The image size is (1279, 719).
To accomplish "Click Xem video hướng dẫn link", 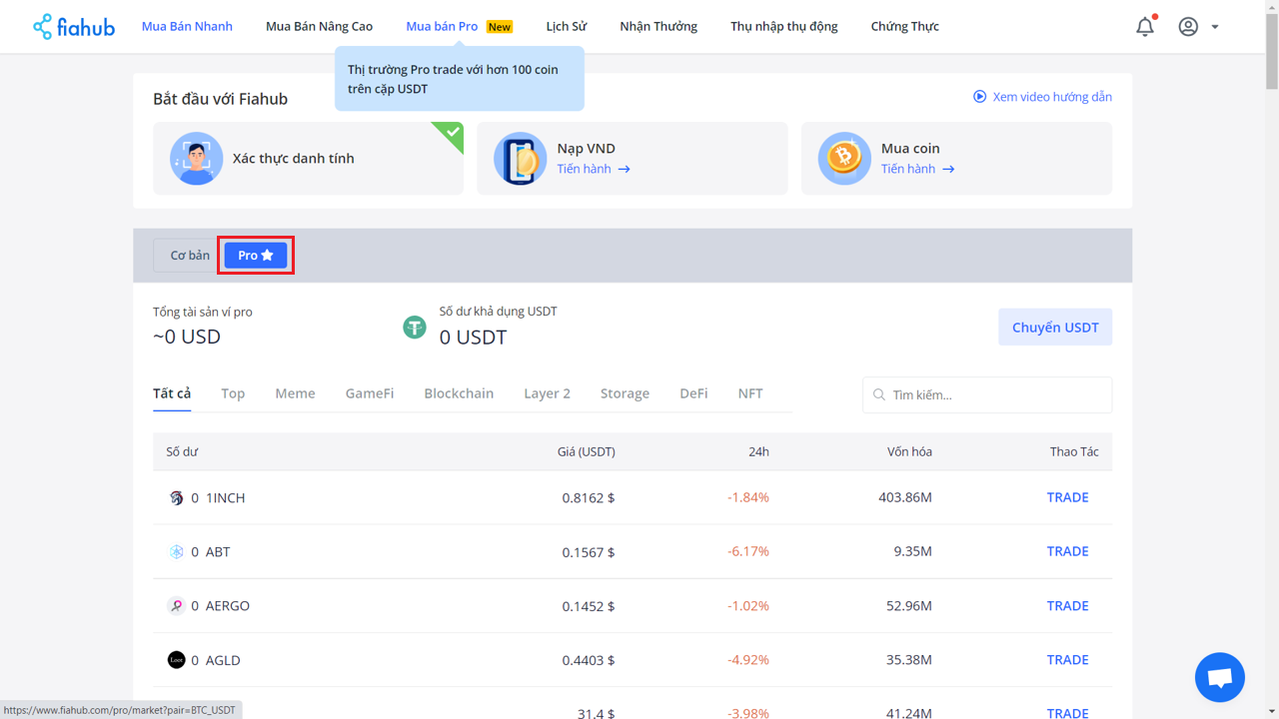I will click(x=1052, y=97).
